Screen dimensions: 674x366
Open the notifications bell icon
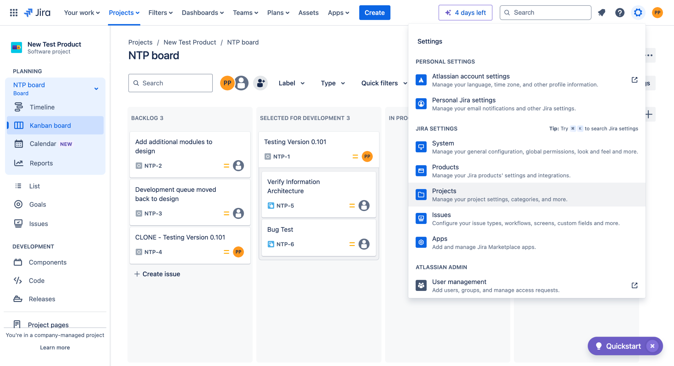602,12
